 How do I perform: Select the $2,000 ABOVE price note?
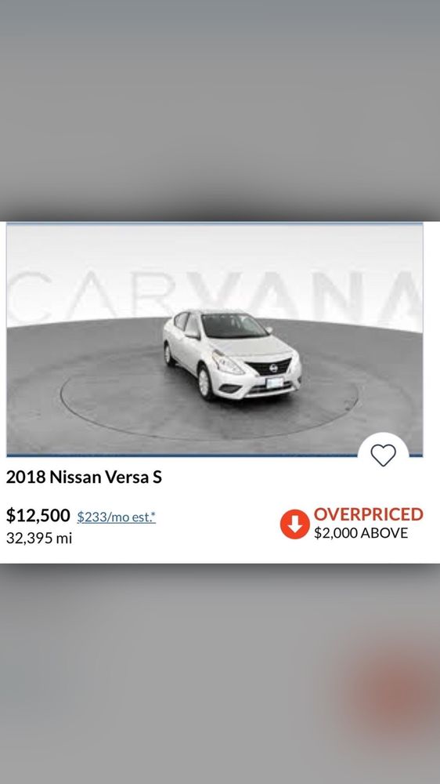pos(361,533)
